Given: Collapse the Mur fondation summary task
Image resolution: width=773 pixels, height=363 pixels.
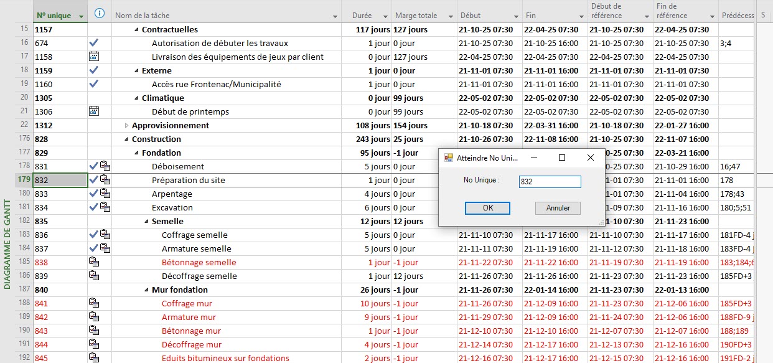Looking at the screenshot, I should pyautogui.click(x=147, y=290).
